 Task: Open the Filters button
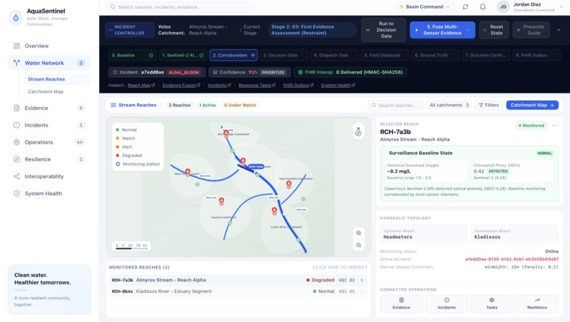tap(489, 105)
